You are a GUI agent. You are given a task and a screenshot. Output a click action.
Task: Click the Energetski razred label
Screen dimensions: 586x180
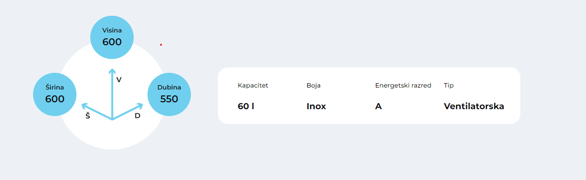[x=403, y=86]
